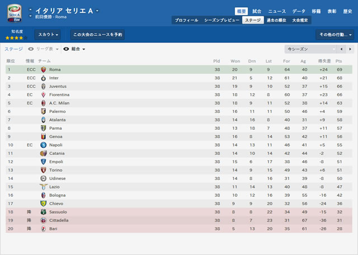This screenshot has height=255, width=358.
Task: Click the Sassuolo green crest icon
Action: pyautogui.click(x=44, y=212)
